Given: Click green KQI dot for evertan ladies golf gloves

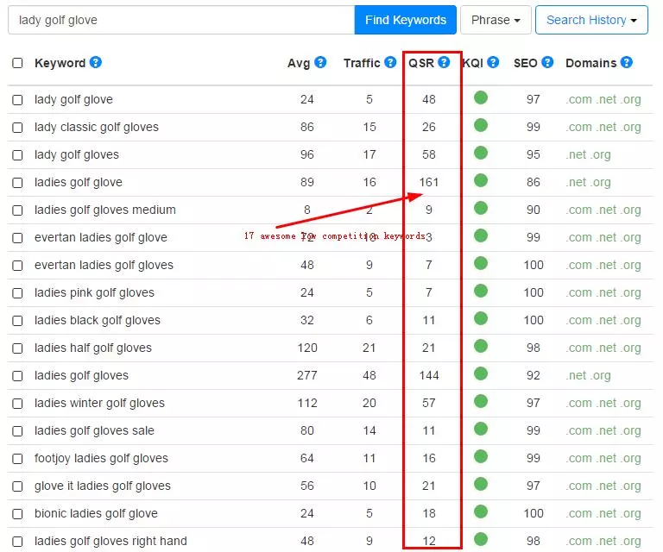Looking at the screenshot, I should (481, 263).
